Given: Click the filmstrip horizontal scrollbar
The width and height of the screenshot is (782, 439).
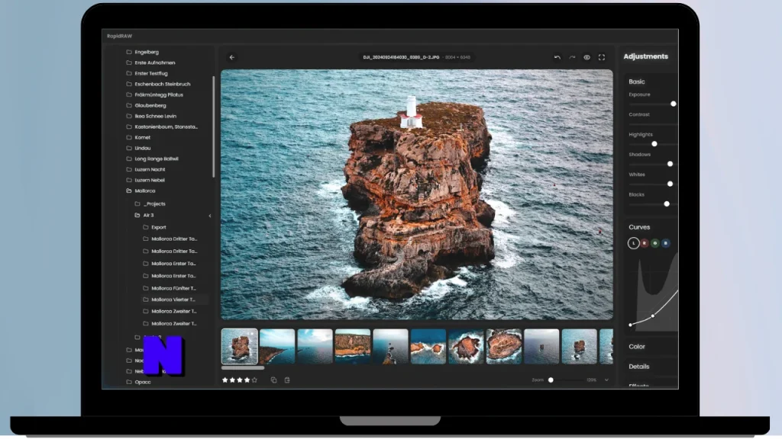Looking at the screenshot, I should click(x=243, y=368).
